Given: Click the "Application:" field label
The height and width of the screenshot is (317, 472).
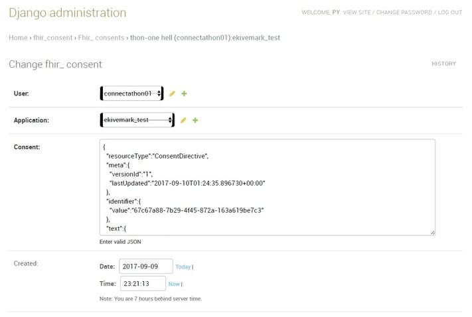Looking at the screenshot, I should 31,120.
